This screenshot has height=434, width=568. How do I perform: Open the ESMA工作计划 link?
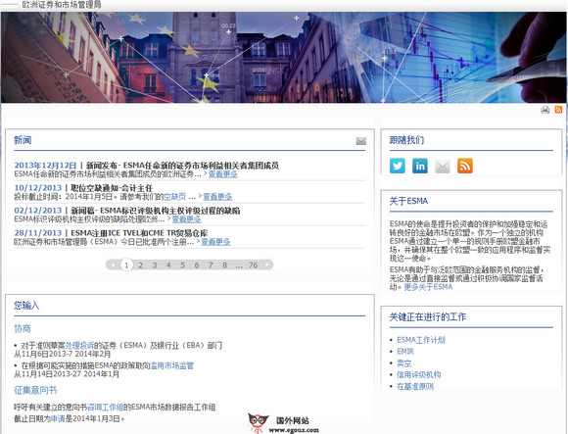(421, 340)
